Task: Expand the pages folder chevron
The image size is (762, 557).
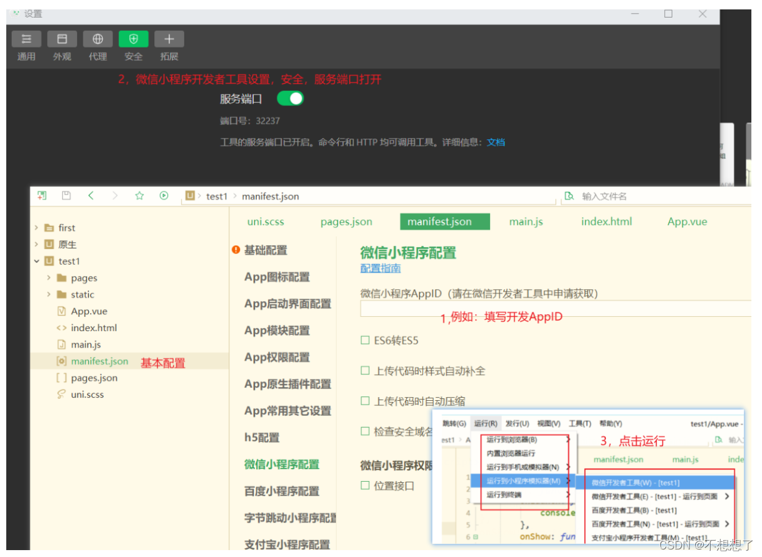Action: [49, 278]
